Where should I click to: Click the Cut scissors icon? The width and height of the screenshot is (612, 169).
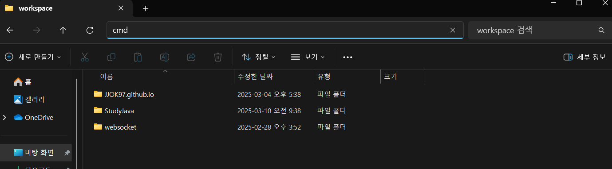[x=85, y=57]
